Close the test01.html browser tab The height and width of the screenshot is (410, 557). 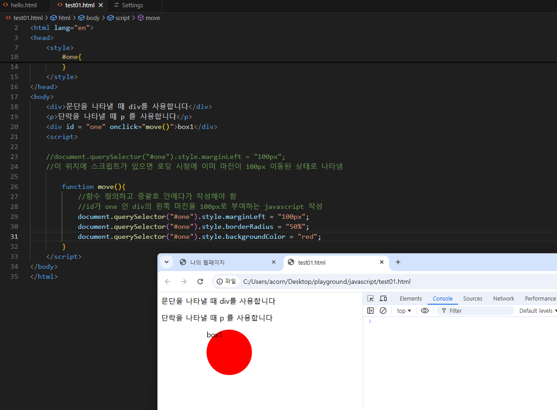coord(382,262)
